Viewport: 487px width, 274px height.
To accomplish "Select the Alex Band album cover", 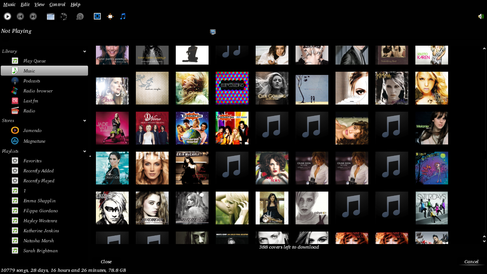I will click(112, 208).
